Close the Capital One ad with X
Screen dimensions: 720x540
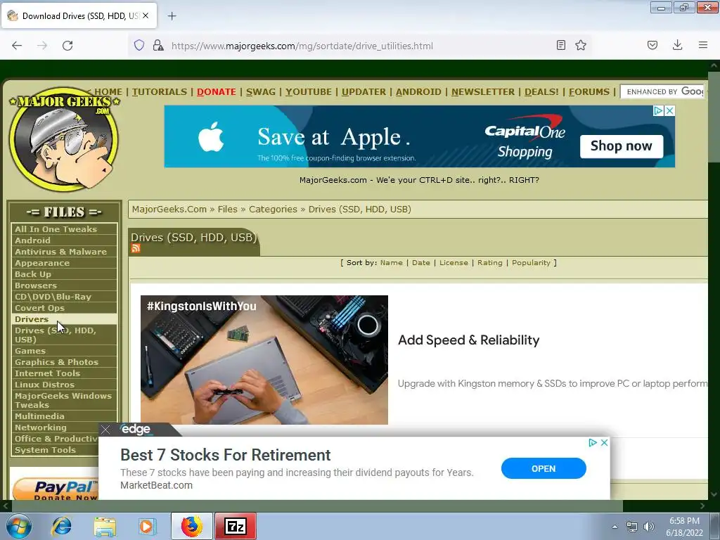tap(670, 110)
